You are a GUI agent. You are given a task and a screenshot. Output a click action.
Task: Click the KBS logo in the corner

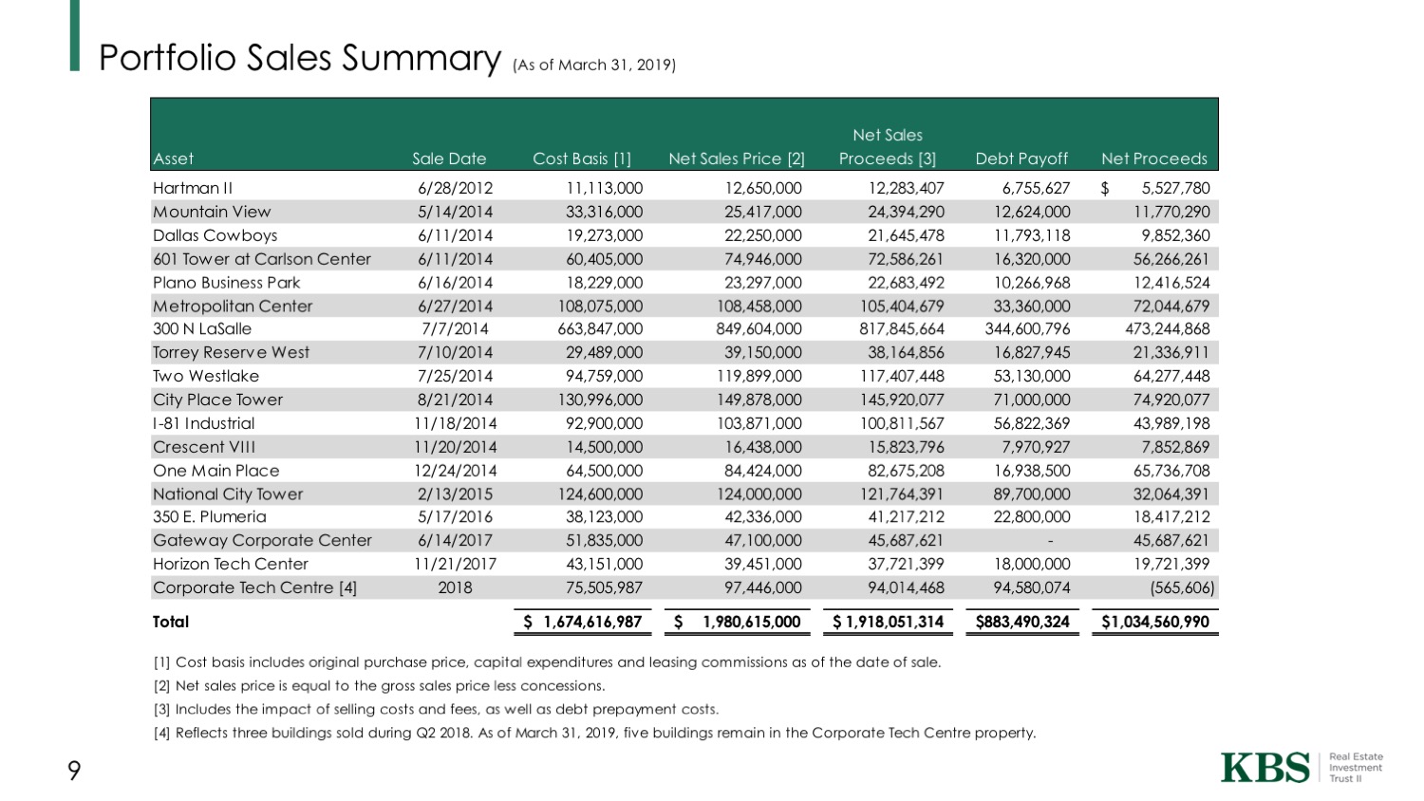click(x=1265, y=768)
